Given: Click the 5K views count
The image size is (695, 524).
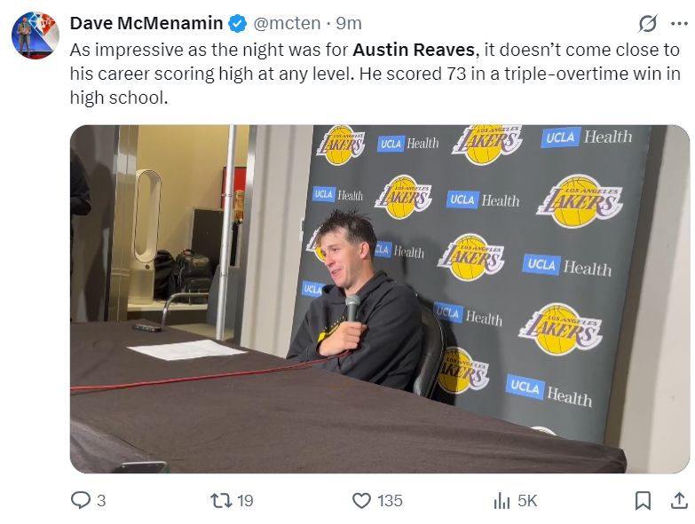Looking at the screenshot, I should [x=527, y=501].
